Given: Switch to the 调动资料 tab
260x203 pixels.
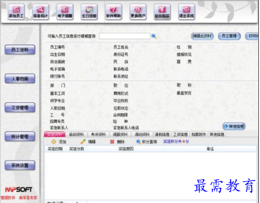Looking at the screenshot, I should point(142,134).
